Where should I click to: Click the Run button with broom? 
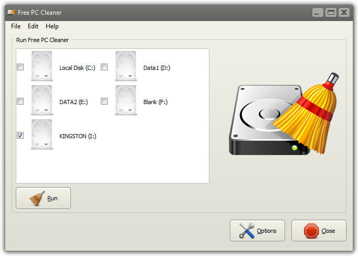tap(44, 198)
